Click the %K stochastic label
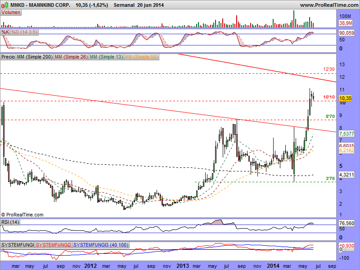Viewport: 360px width, 270px height. (5, 32)
